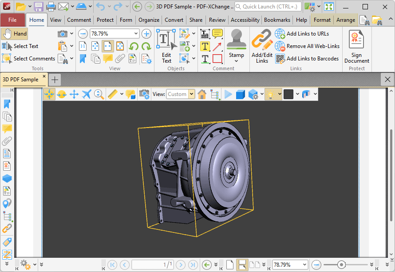Toggle the Hand tool
This screenshot has width=395, height=272.
pyautogui.click(x=15, y=33)
